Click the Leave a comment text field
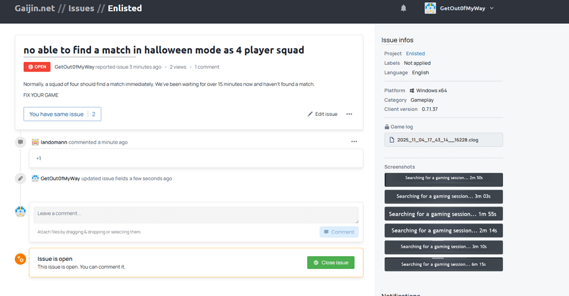Viewport: 569px width, 296px height. coord(196,214)
